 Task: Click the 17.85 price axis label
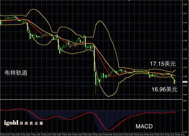point(185,4)
